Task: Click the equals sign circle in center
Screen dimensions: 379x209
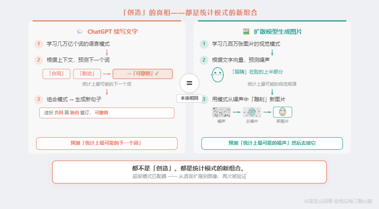Action: [x=189, y=84]
